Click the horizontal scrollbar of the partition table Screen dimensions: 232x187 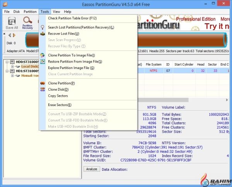tap(163, 100)
